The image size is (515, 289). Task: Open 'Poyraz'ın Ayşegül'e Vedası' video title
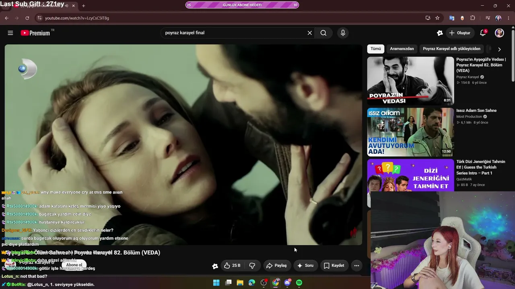click(x=481, y=65)
